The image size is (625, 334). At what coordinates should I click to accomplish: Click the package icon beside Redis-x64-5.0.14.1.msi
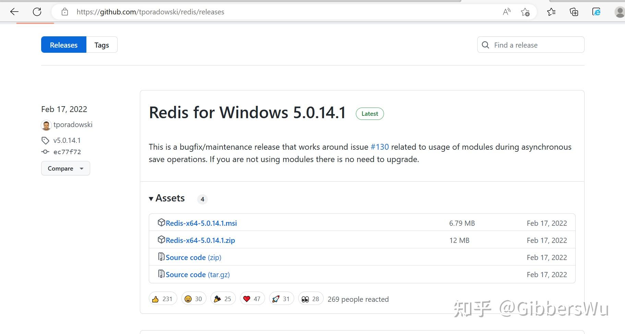(x=161, y=222)
